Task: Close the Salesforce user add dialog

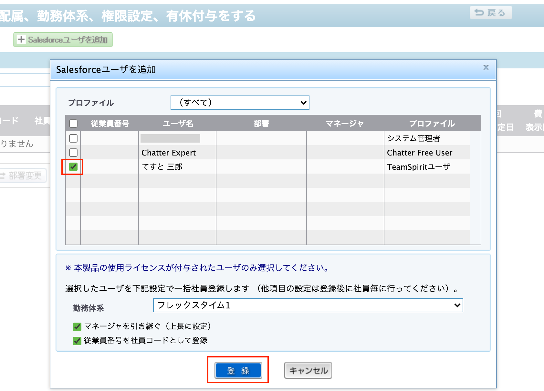Action: pos(486,67)
